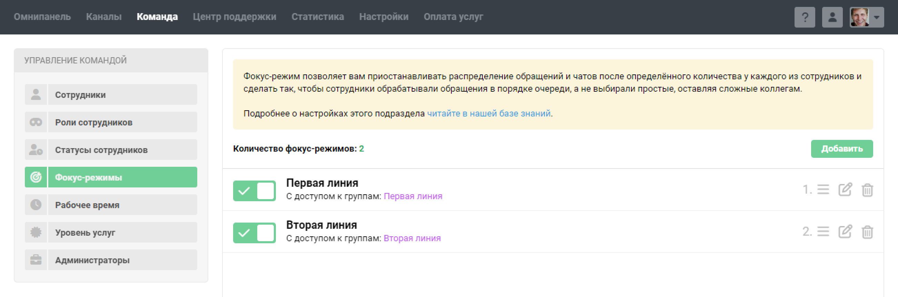Disable the Вторая линия focus mode toggle

pyautogui.click(x=254, y=233)
